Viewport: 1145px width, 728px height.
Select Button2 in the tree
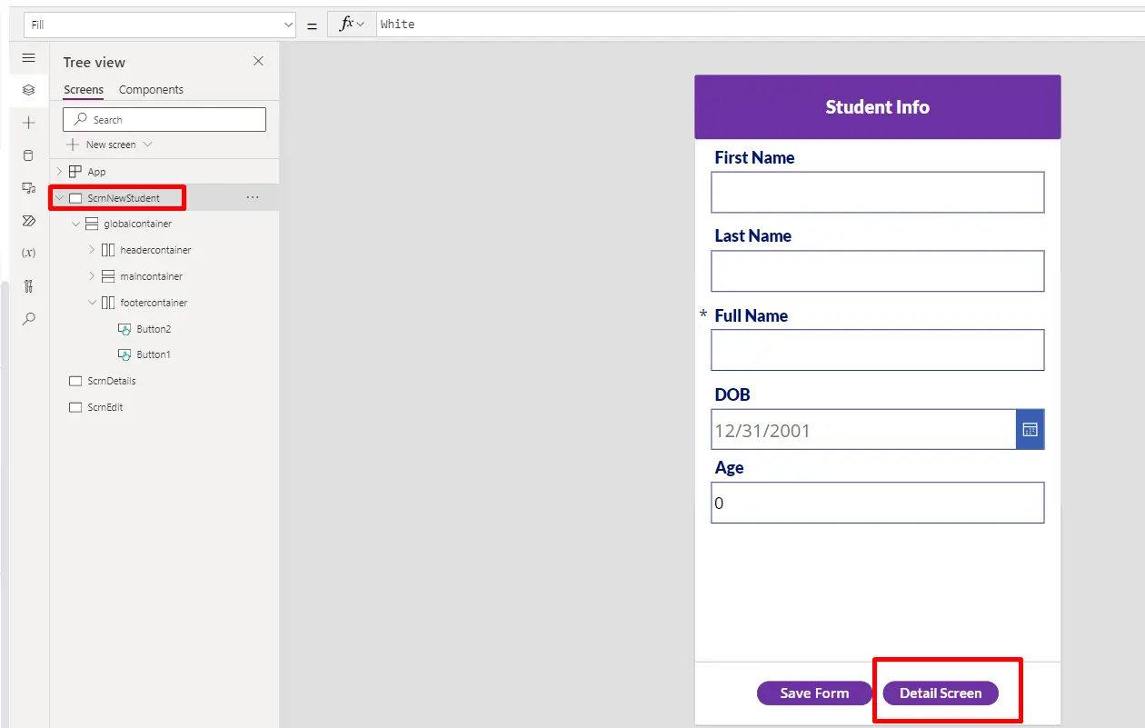coord(154,329)
